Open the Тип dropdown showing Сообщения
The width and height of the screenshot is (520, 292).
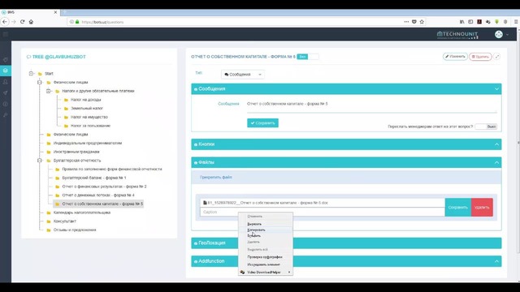(243, 75)
